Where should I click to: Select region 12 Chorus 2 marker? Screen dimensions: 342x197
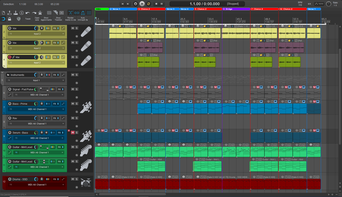pyautogui.click(x=293, y=9)
